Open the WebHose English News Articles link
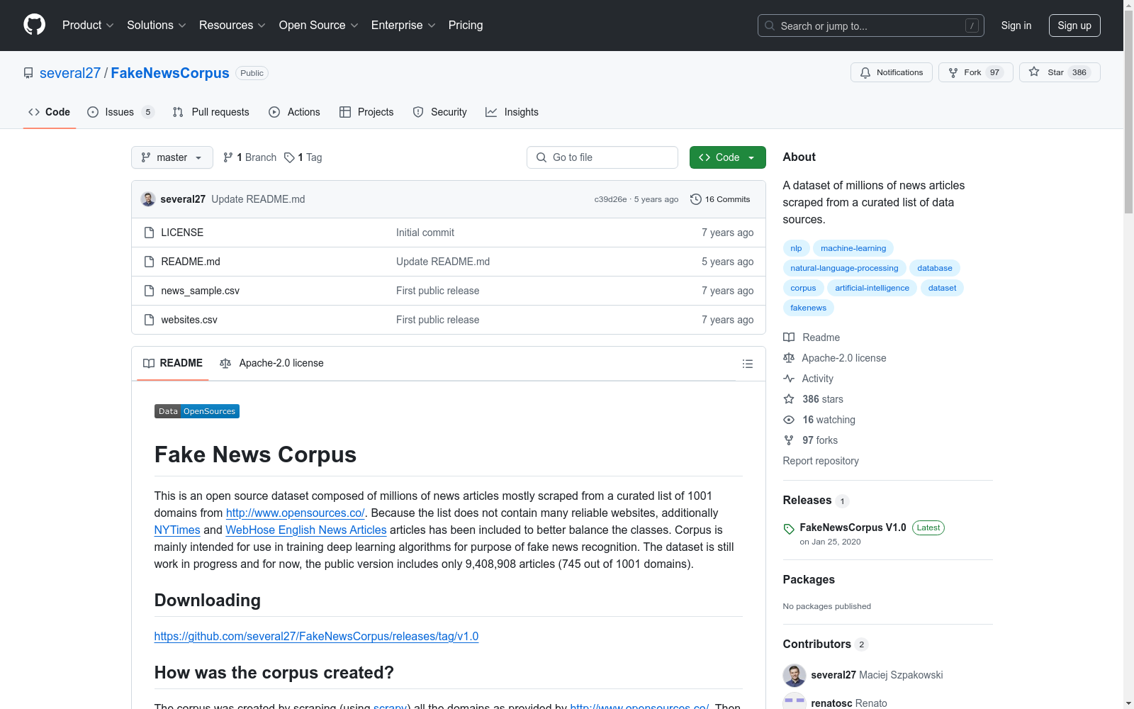The height and width of the screenshot is (709, 1134). [x=306, y=530]
